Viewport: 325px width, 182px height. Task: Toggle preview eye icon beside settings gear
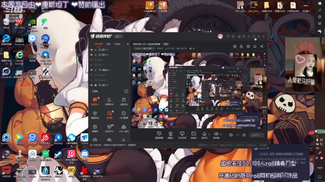point(238,135)
